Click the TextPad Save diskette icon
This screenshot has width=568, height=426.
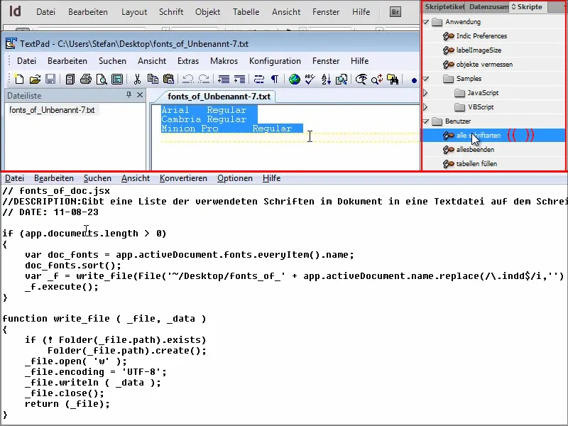pyautogui.click(x=50, y=79)
